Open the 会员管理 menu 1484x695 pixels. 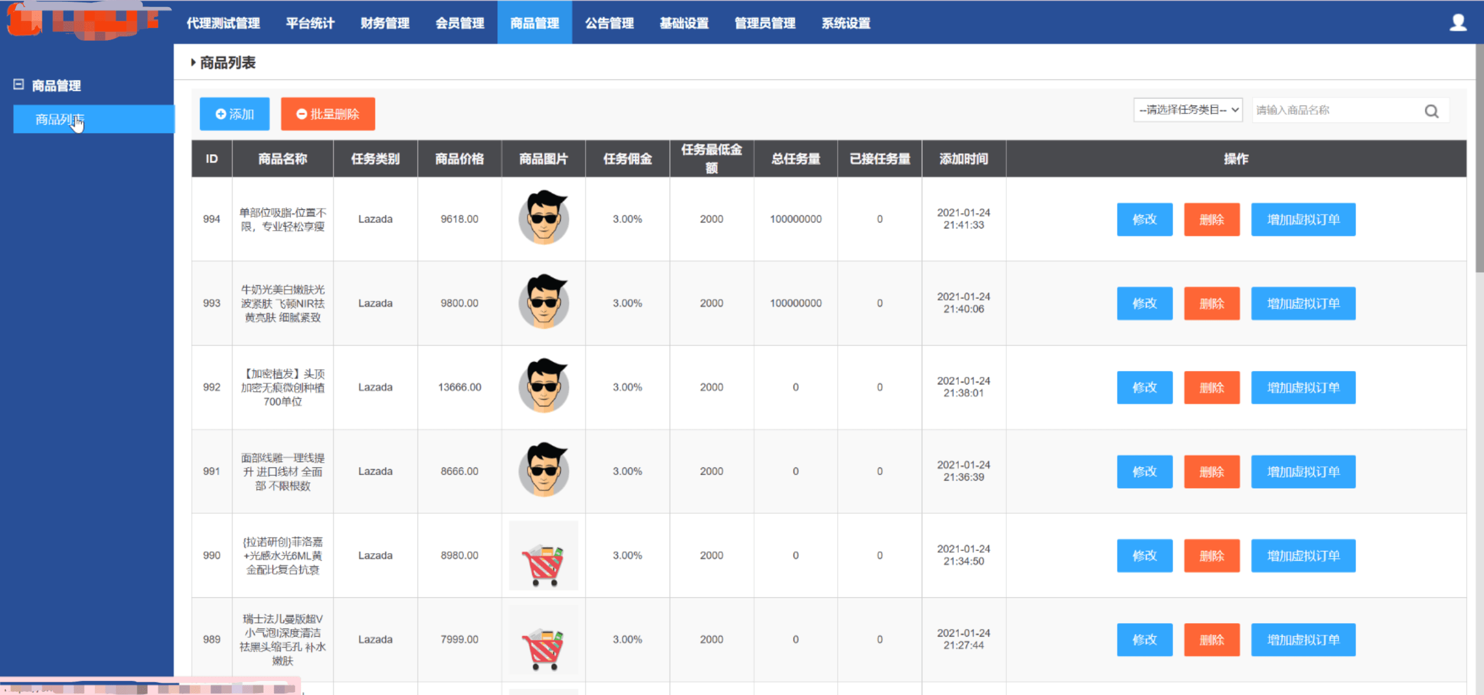pyautogui.click(x=459, y=23)
